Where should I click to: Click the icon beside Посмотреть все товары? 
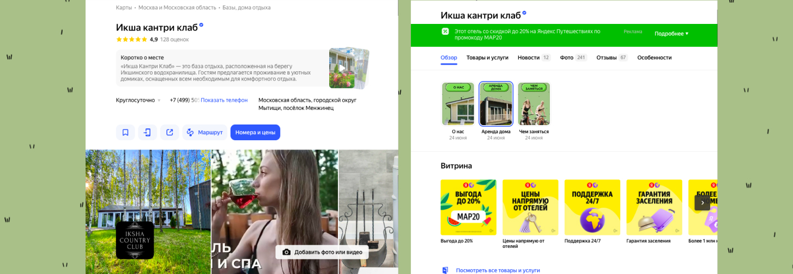click(445, 270)
